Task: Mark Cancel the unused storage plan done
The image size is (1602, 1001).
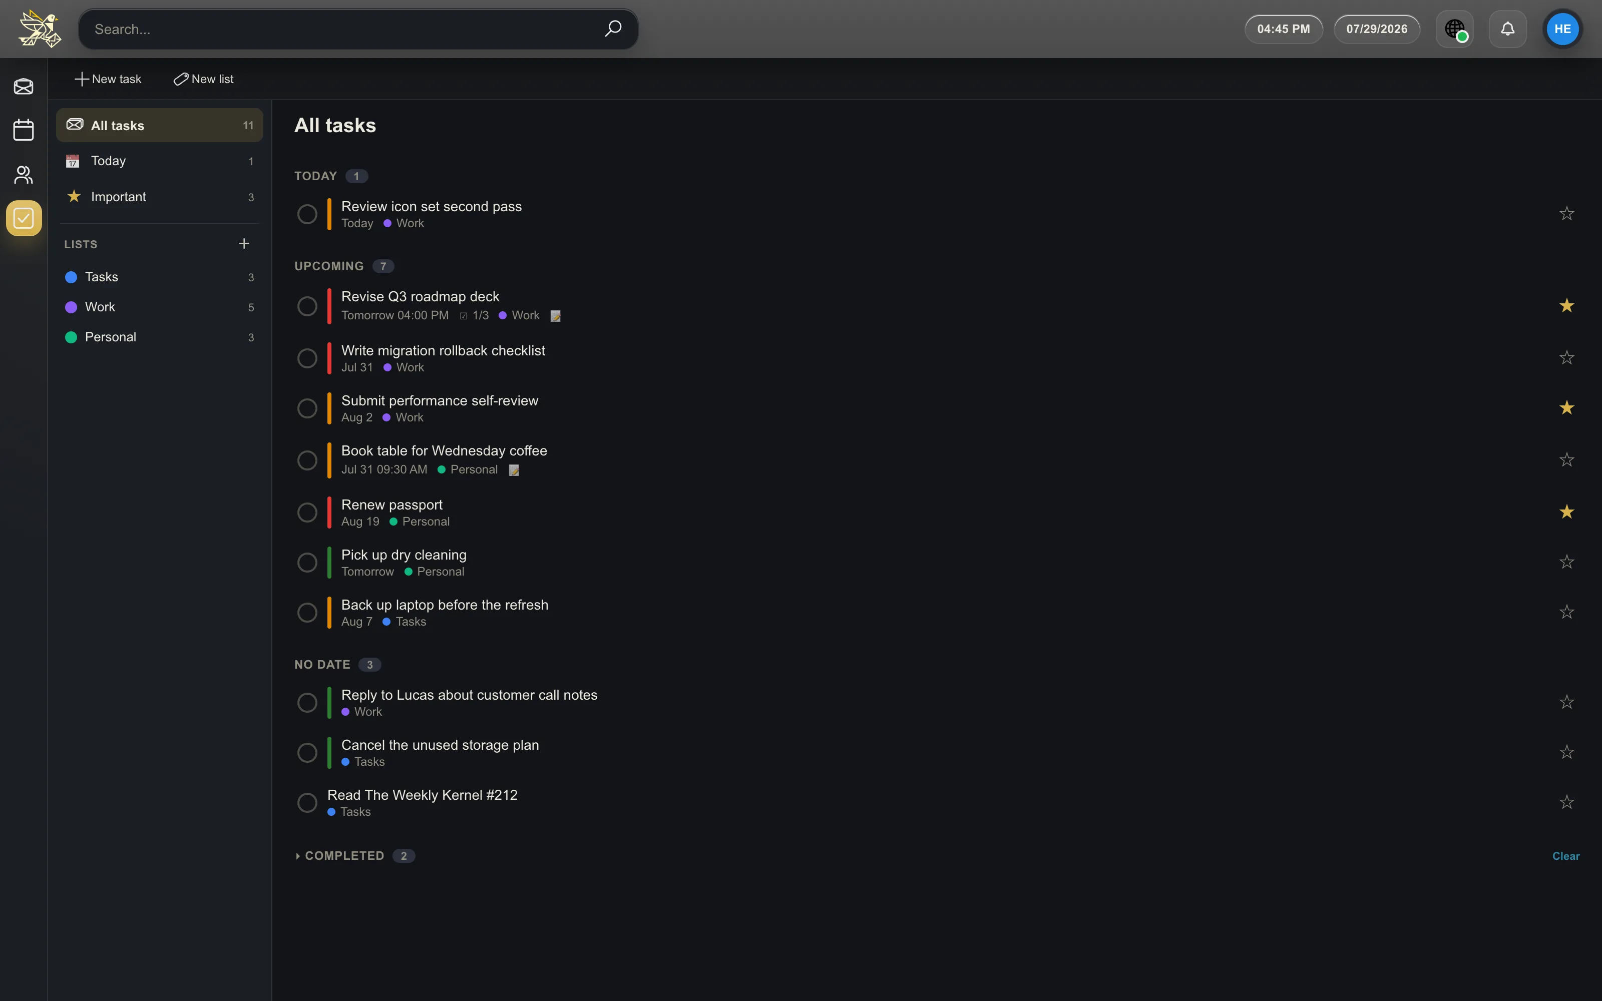Action: [307, 752]
